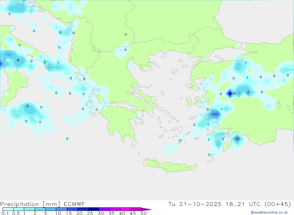Click the '18..21 UTC' time range text
This screenshot has height=215, width=294.
[243, 204]
